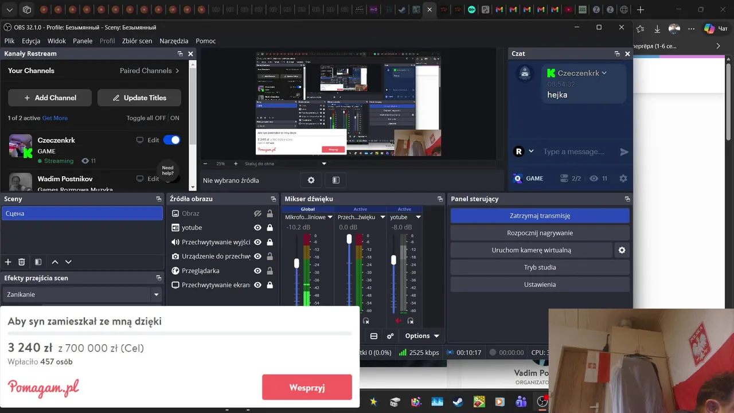Open new browser tab plus button
Screen dimensions: 734x413
click(641, 10)
